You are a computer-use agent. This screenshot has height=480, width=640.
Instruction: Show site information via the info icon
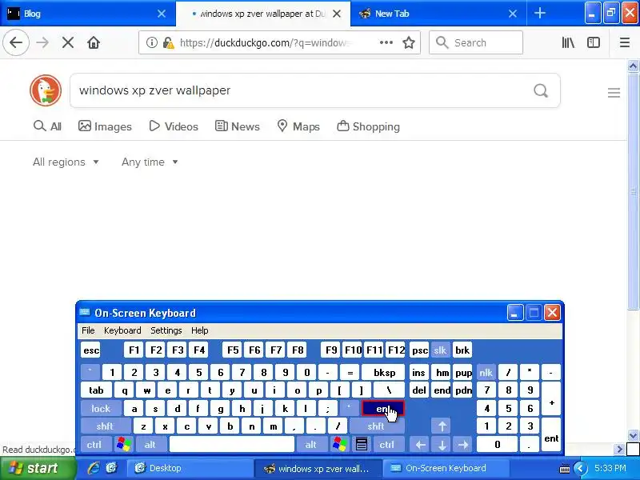(x=152, y=42)
